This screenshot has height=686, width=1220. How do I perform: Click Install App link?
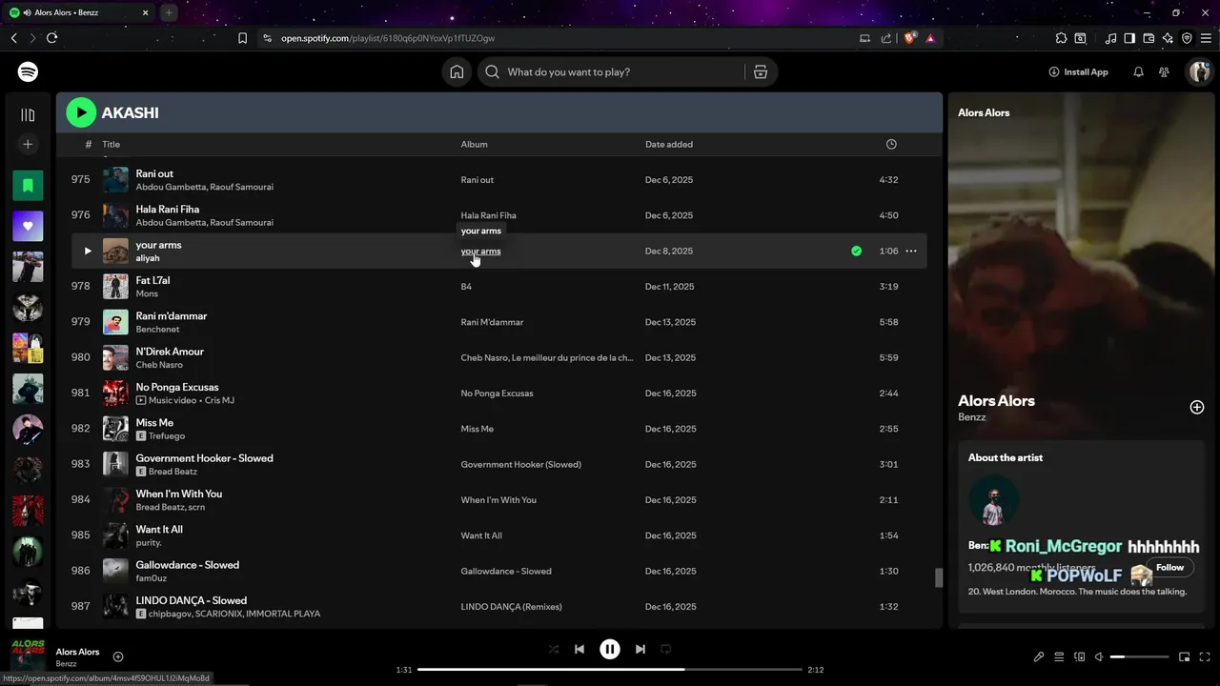pyautogui.click(x=1078, y=71)
